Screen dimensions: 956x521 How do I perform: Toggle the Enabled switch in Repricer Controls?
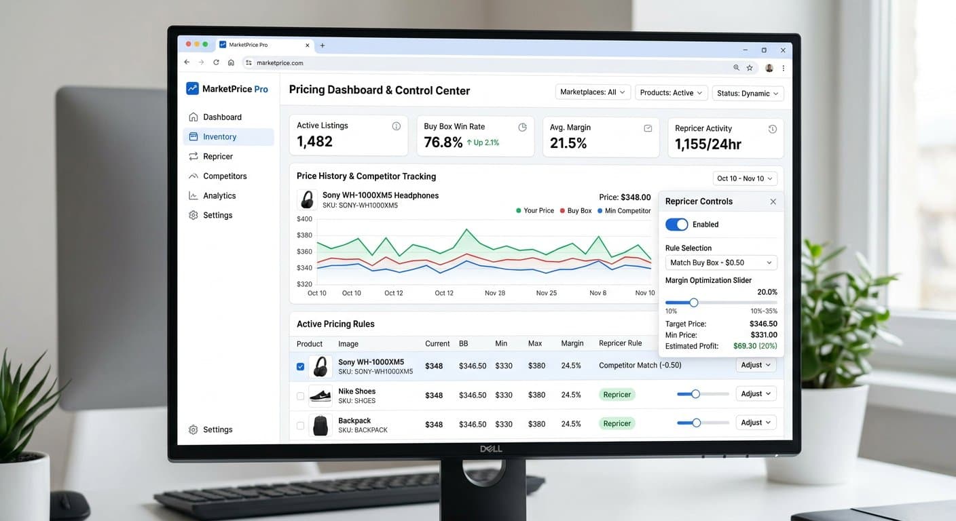click(x=676, y=225)
